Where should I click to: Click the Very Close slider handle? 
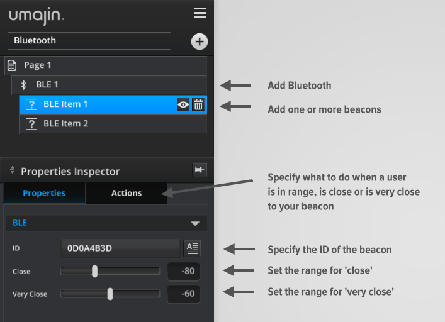[110, 294]
